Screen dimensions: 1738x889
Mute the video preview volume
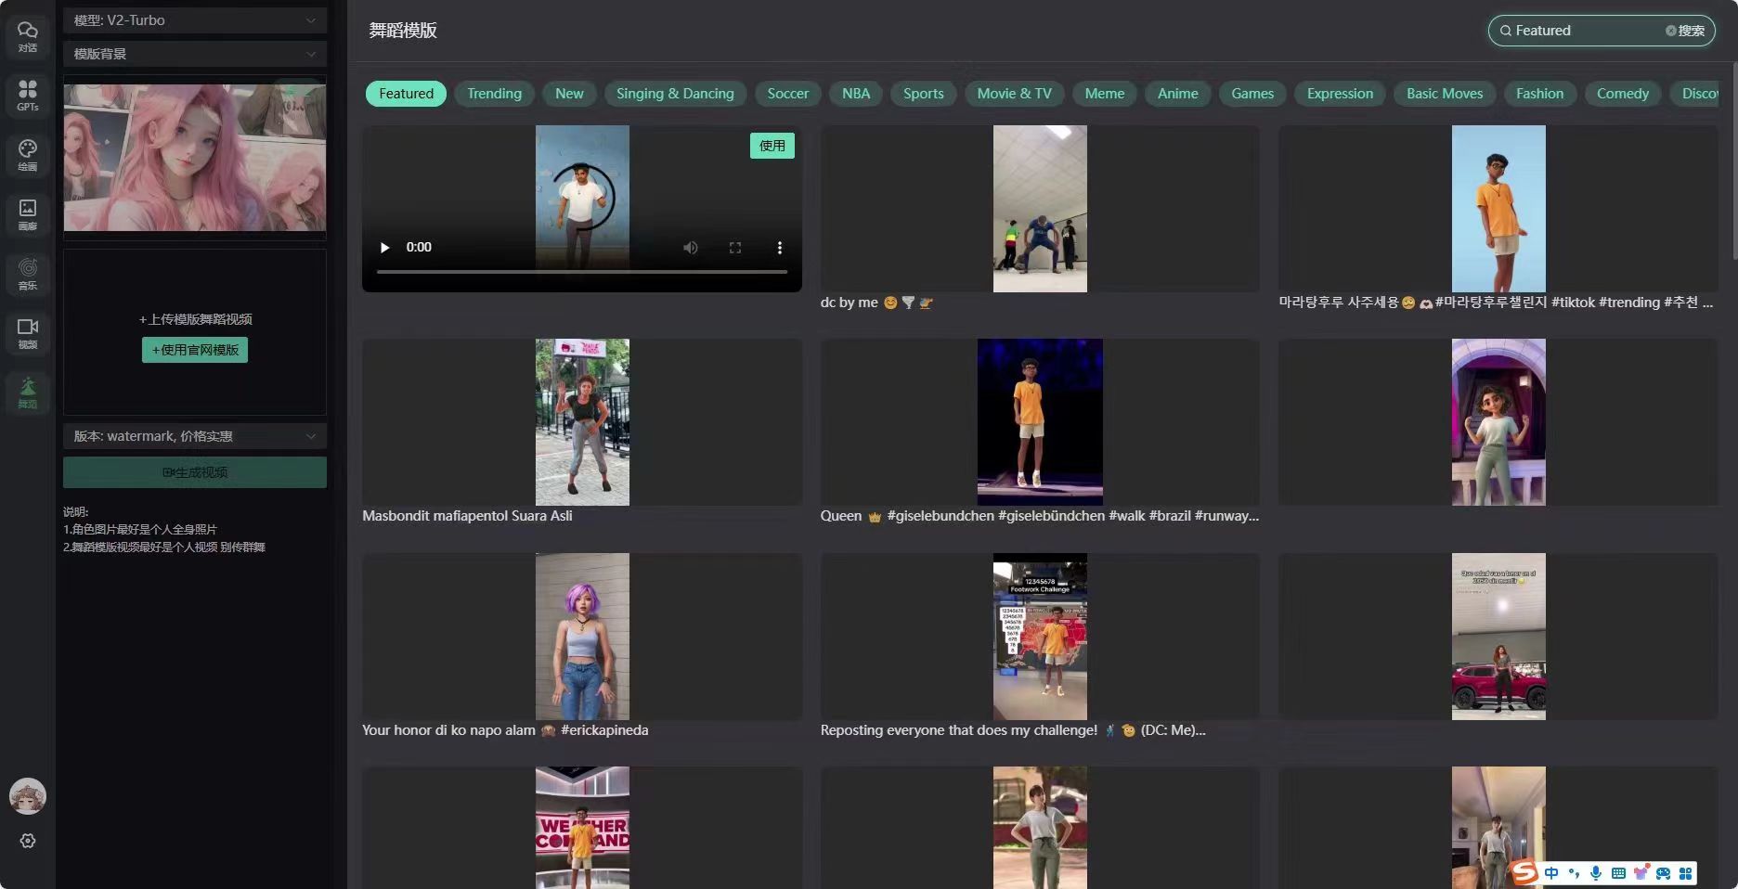click(x=690, y=248)
